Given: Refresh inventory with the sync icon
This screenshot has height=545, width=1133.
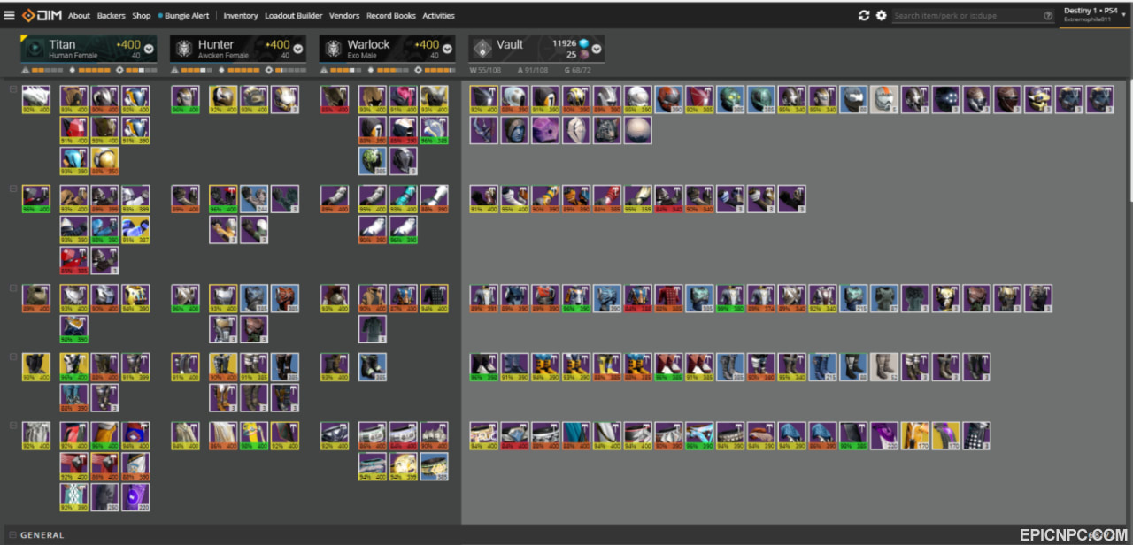Looking at the screenshot, I should [x=864, y=15].
